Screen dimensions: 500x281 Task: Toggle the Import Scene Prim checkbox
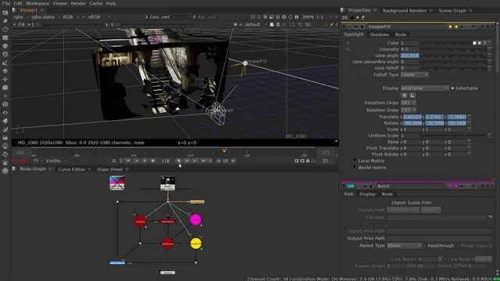click(x=387, y=203)
